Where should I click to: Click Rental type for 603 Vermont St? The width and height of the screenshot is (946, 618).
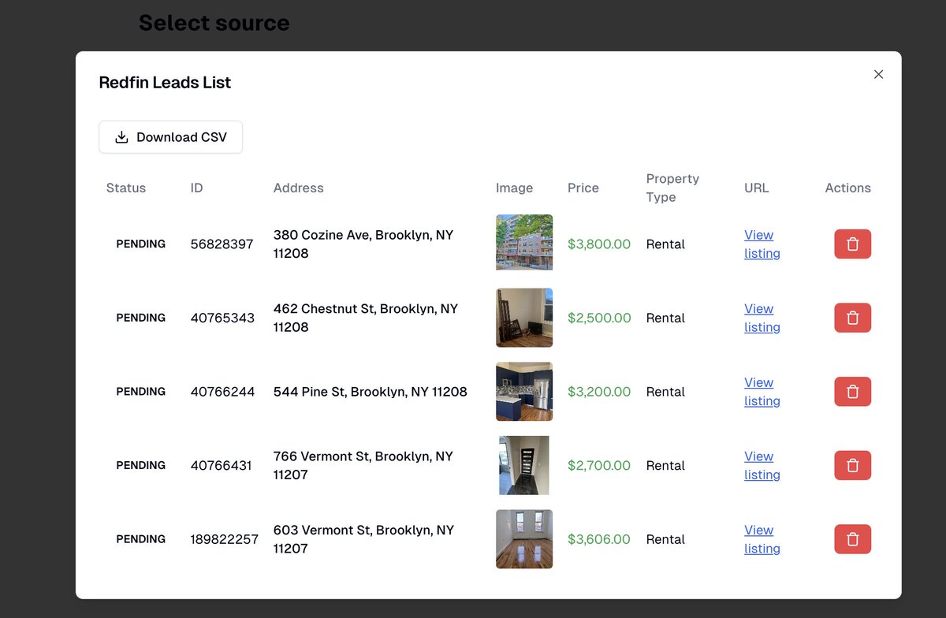pyautogui.click(x=666, y=539)
